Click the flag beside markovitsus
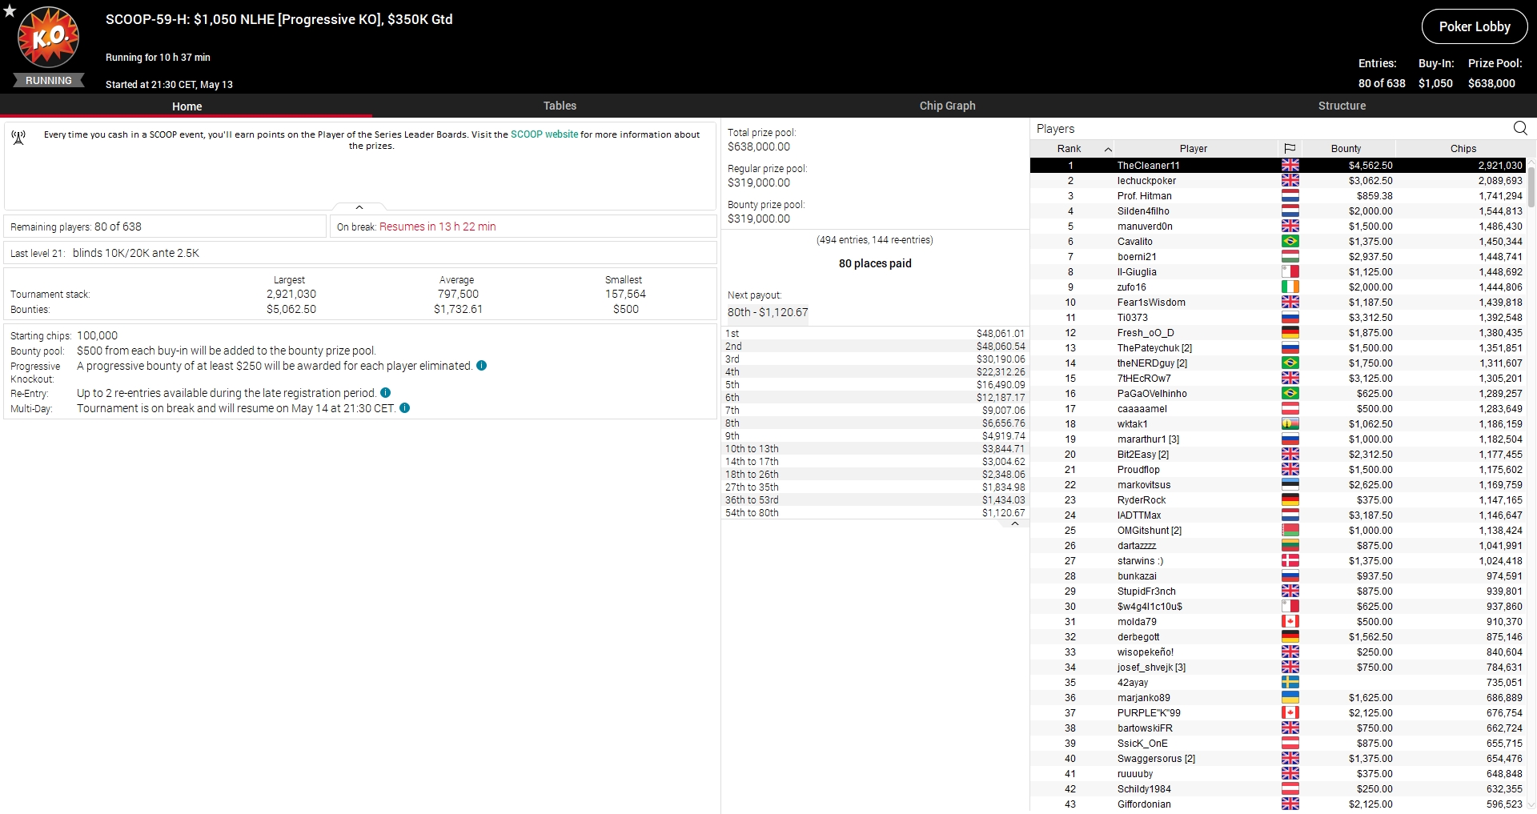Viewport: 1537px width, 814px height. (x=1290, y=484)
